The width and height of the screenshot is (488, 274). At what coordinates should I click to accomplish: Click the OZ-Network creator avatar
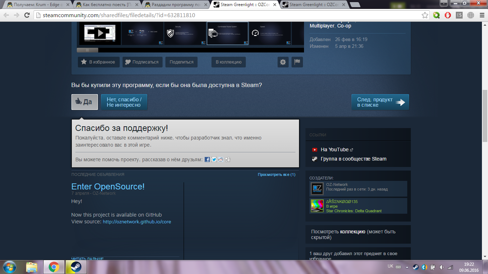click(x=317, y=189)
